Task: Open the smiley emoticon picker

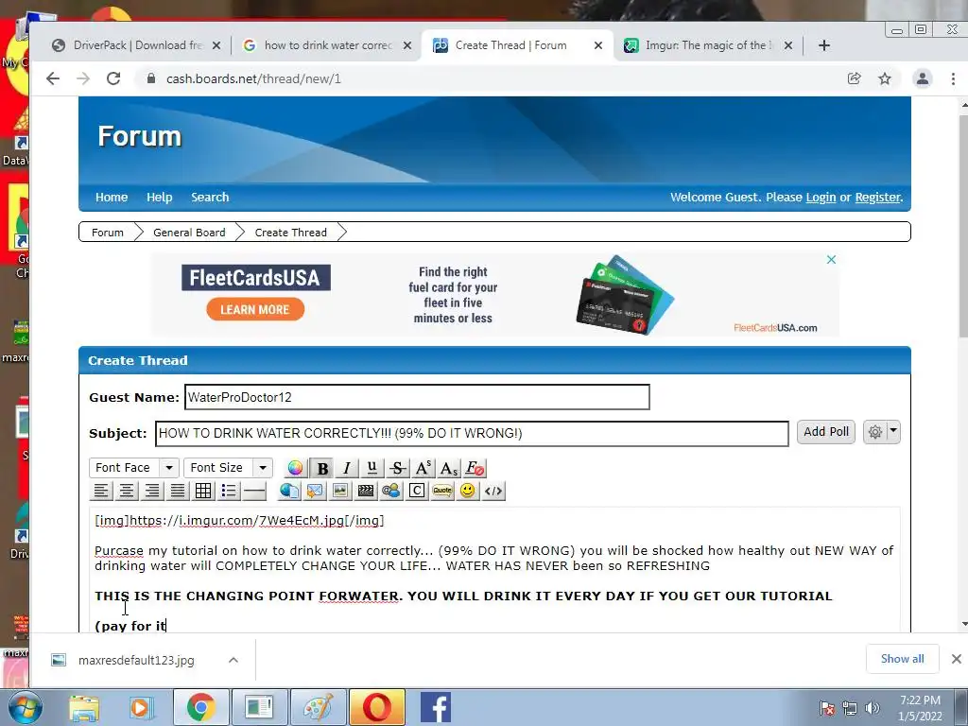Action: pos(468,491)
